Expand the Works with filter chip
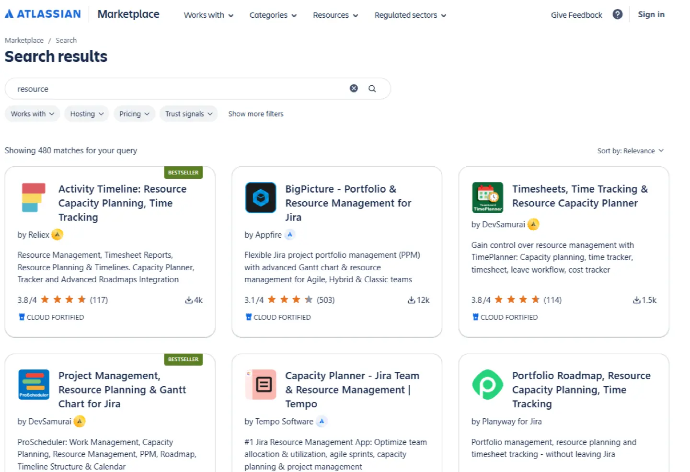The height and width of the screenshot is (472, 690). pyautogui.click(x=33, y=114)
